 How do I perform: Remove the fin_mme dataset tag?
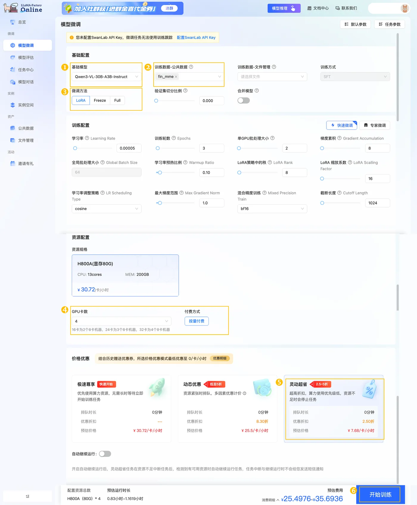(176, 77)
